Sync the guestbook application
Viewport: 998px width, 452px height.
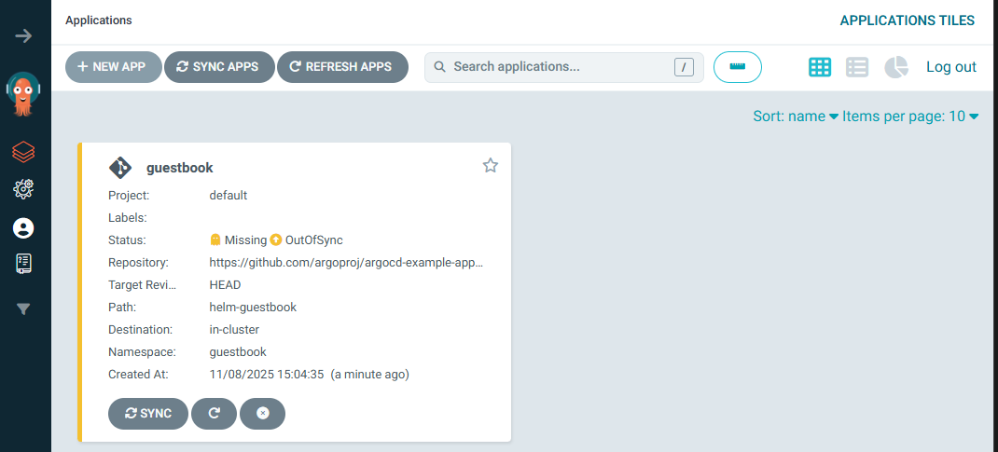click(x=148, y=414)
